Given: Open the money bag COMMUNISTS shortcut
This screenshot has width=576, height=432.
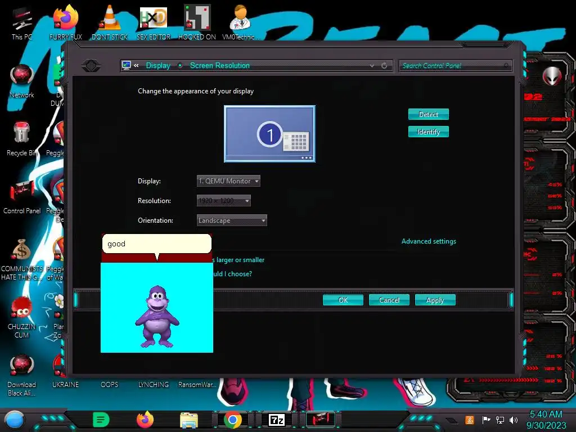Looking at the screenshot, I should tap(22, 259).
